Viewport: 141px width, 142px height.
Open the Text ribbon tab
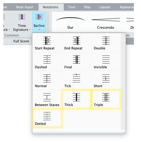pyautogui.click(x=72, y=7)
